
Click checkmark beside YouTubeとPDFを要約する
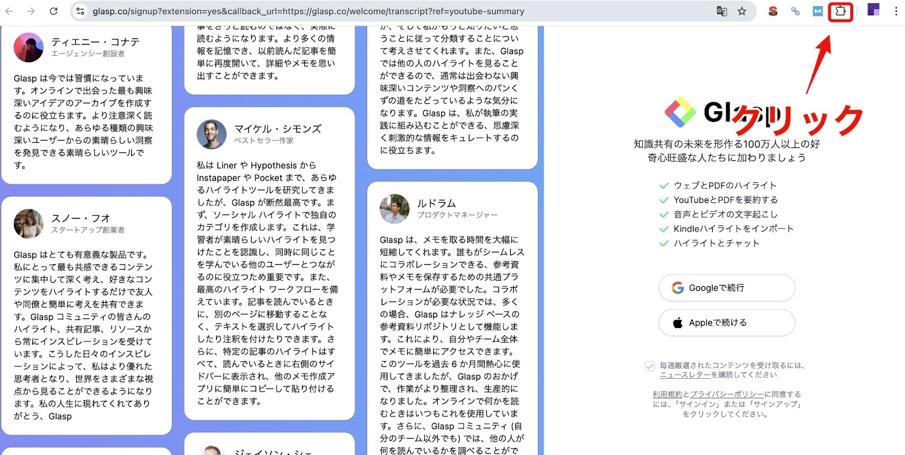[664, 200]
